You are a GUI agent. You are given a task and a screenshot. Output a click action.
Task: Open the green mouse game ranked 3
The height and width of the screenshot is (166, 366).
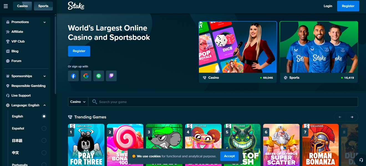click(164, 145)
